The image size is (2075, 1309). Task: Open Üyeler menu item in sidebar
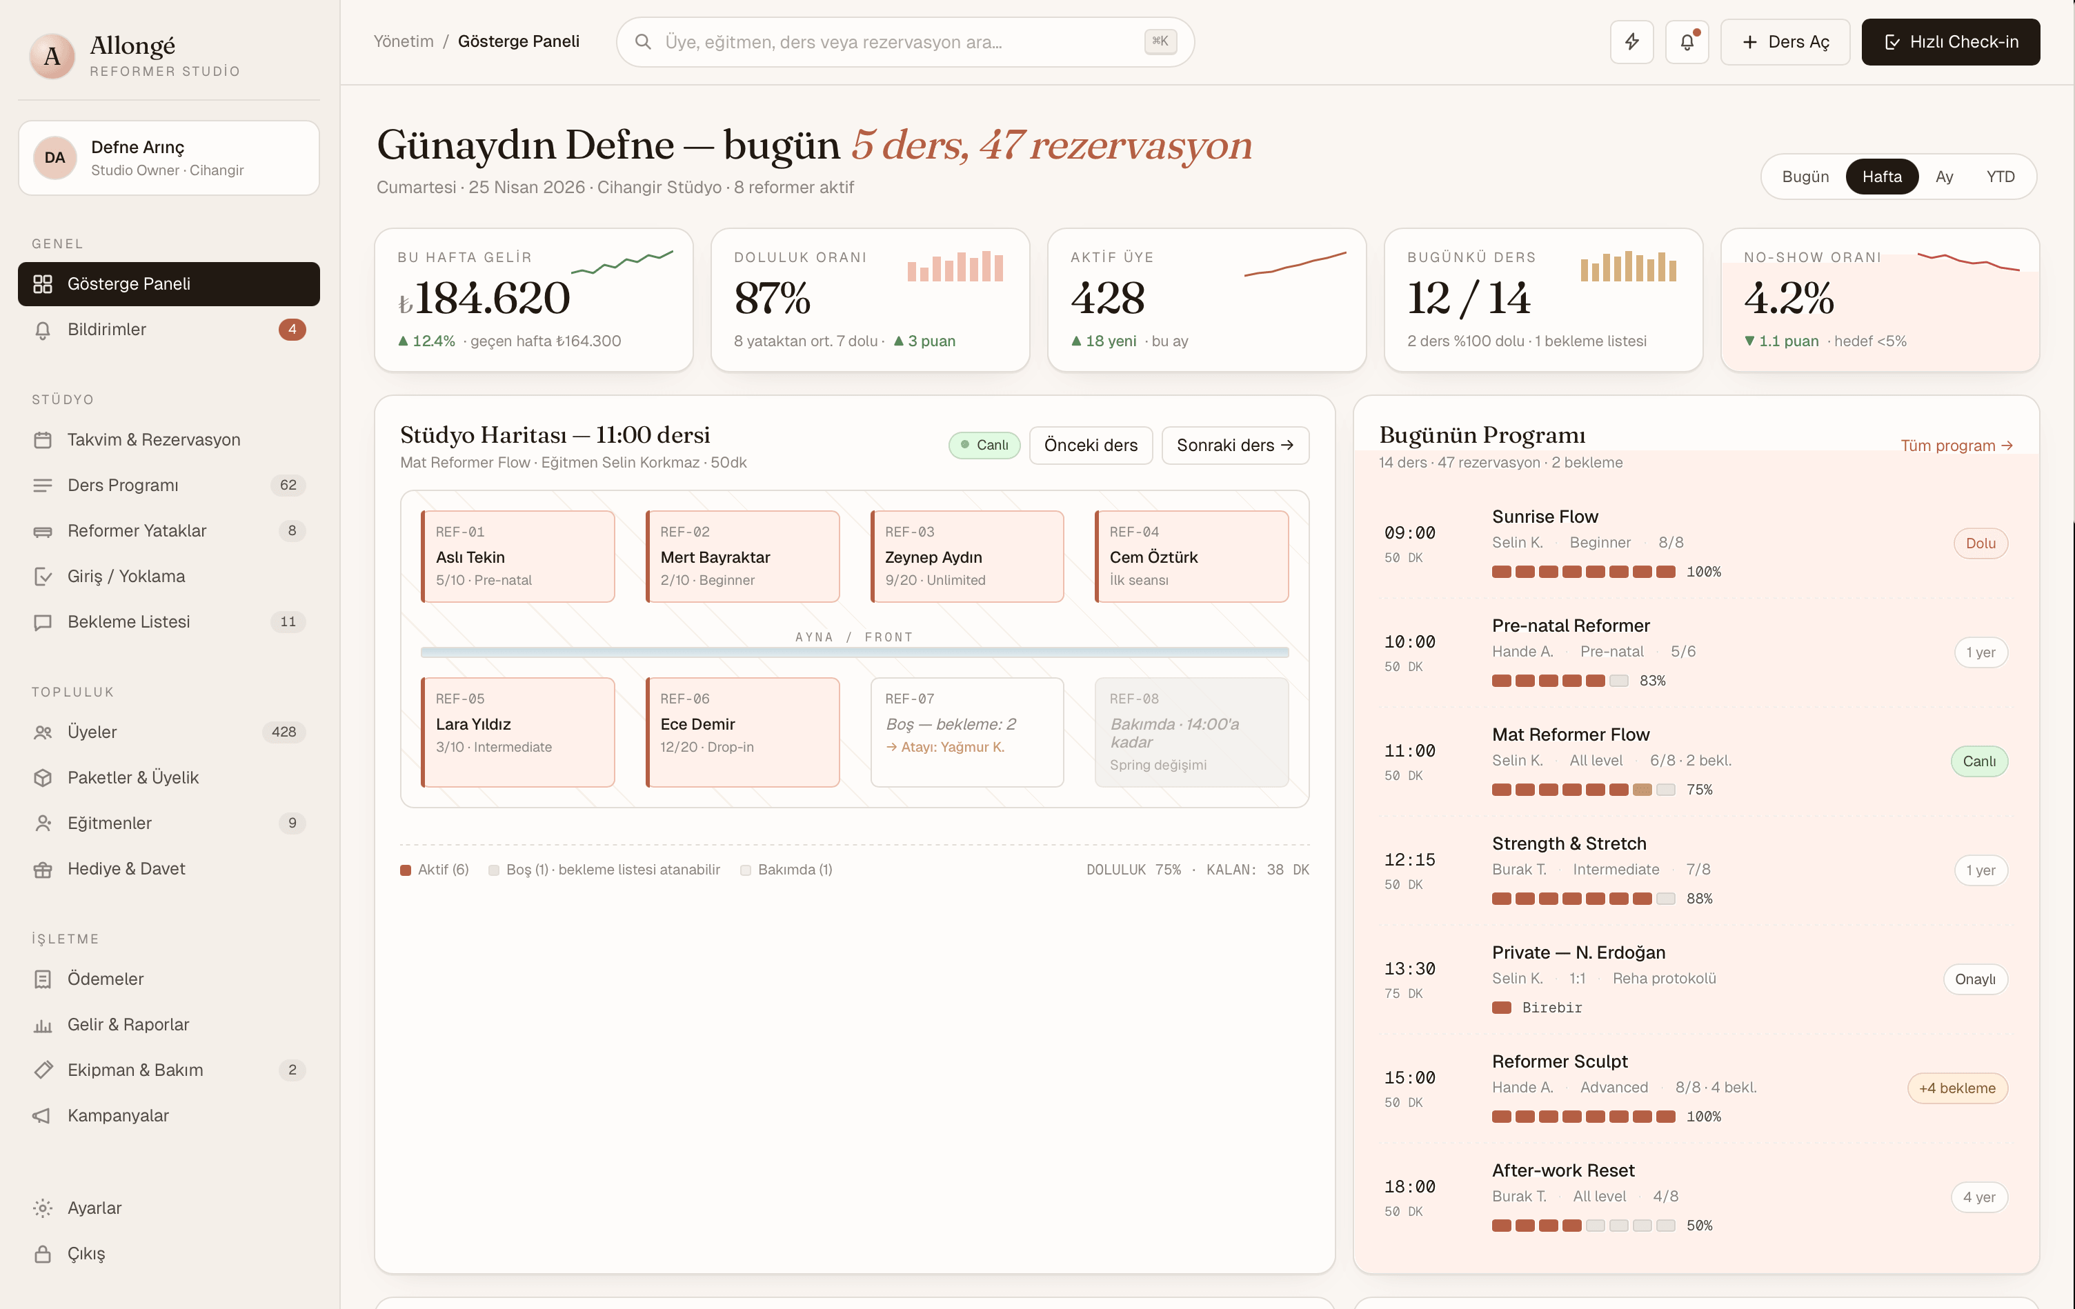(92, 732)
